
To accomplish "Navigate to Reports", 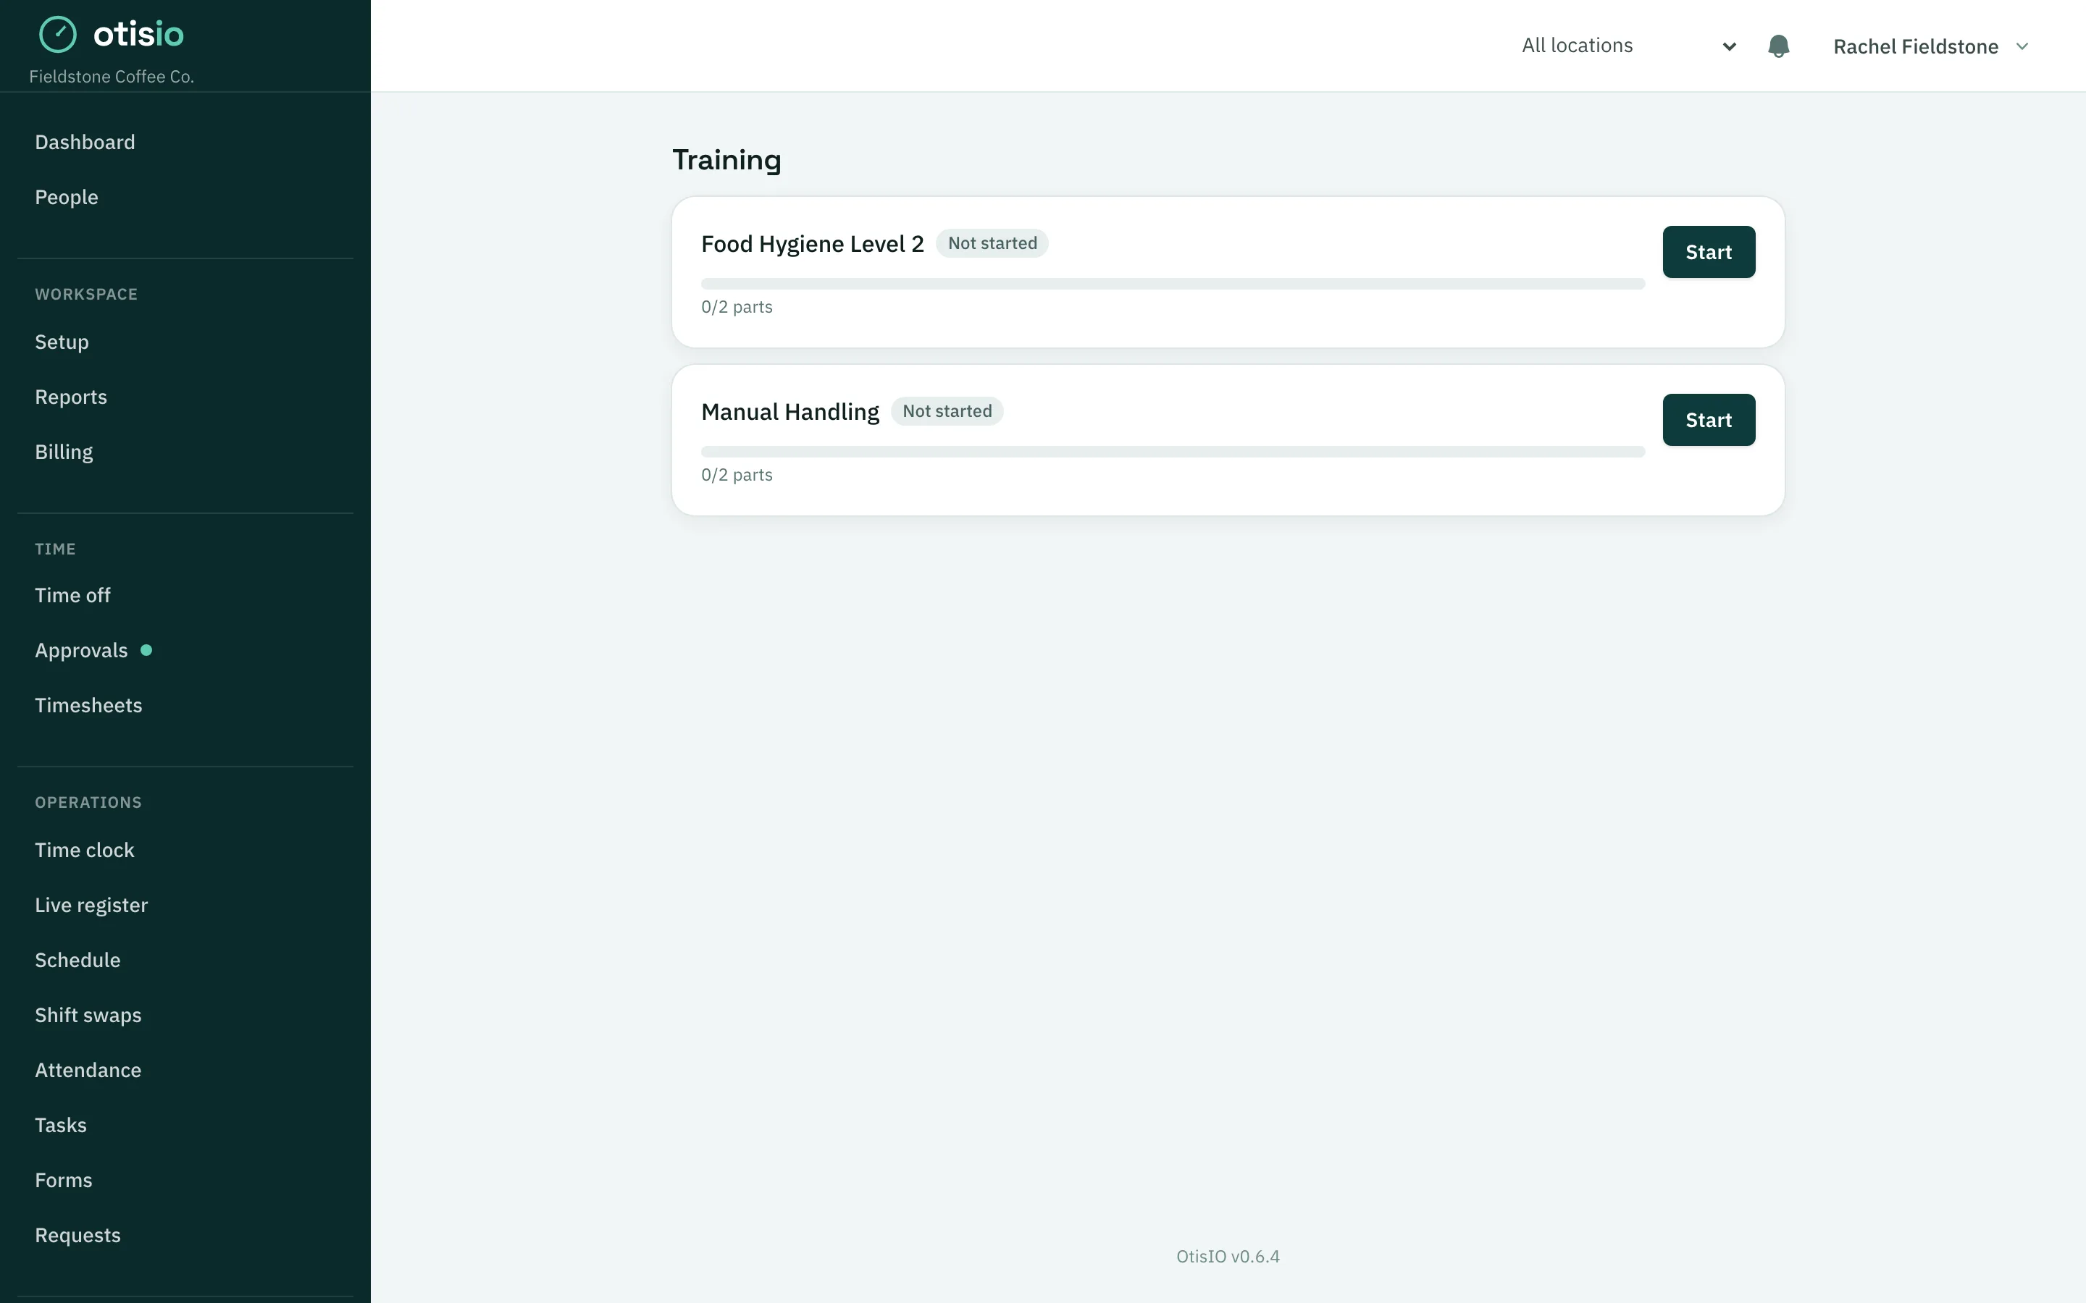I will pos(71,397).
